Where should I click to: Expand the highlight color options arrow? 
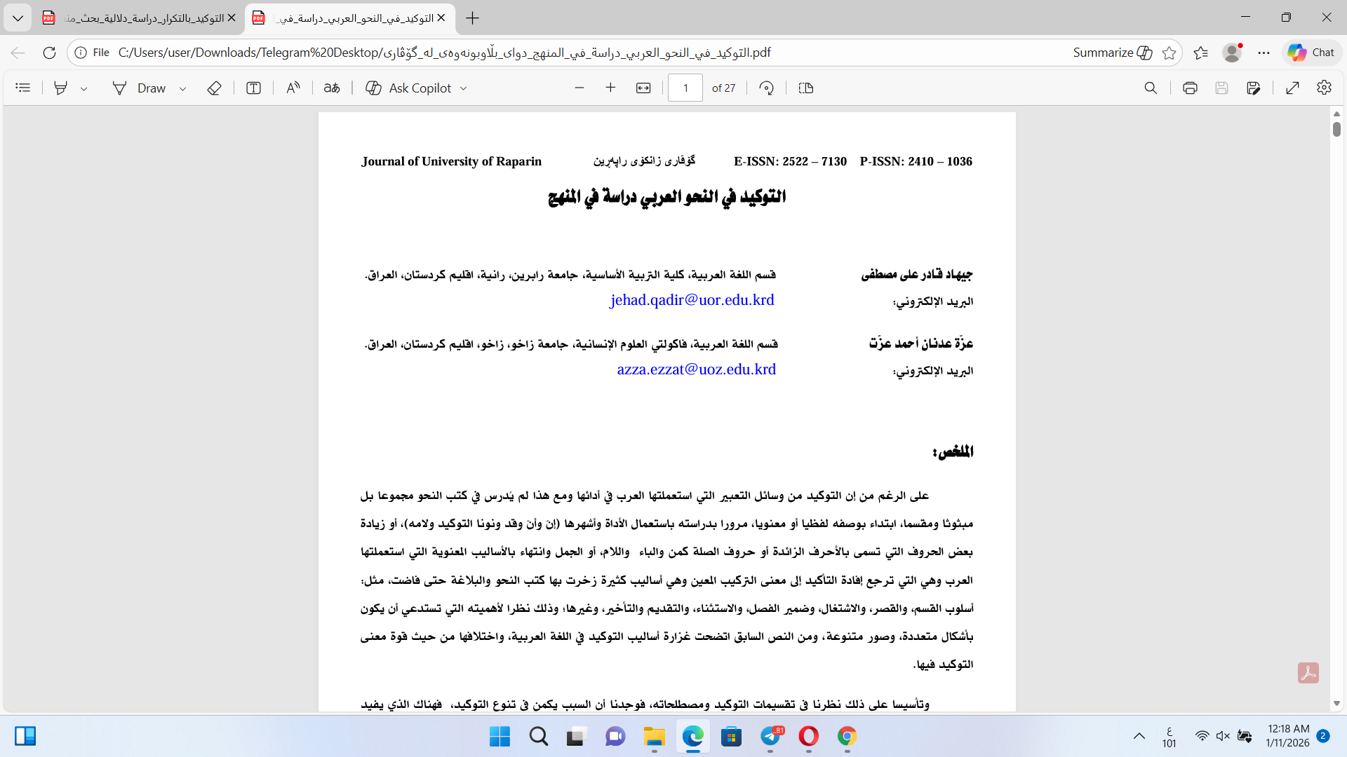pos(84,88)
